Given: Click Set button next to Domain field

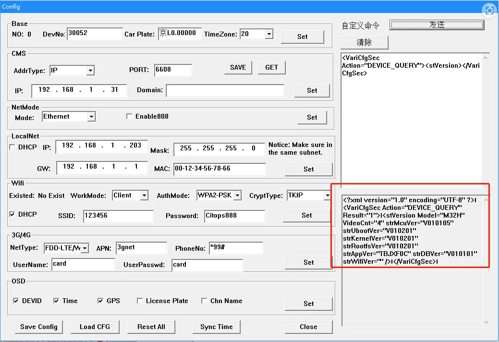Looking at the screenshot, I should tap(312, 90).
